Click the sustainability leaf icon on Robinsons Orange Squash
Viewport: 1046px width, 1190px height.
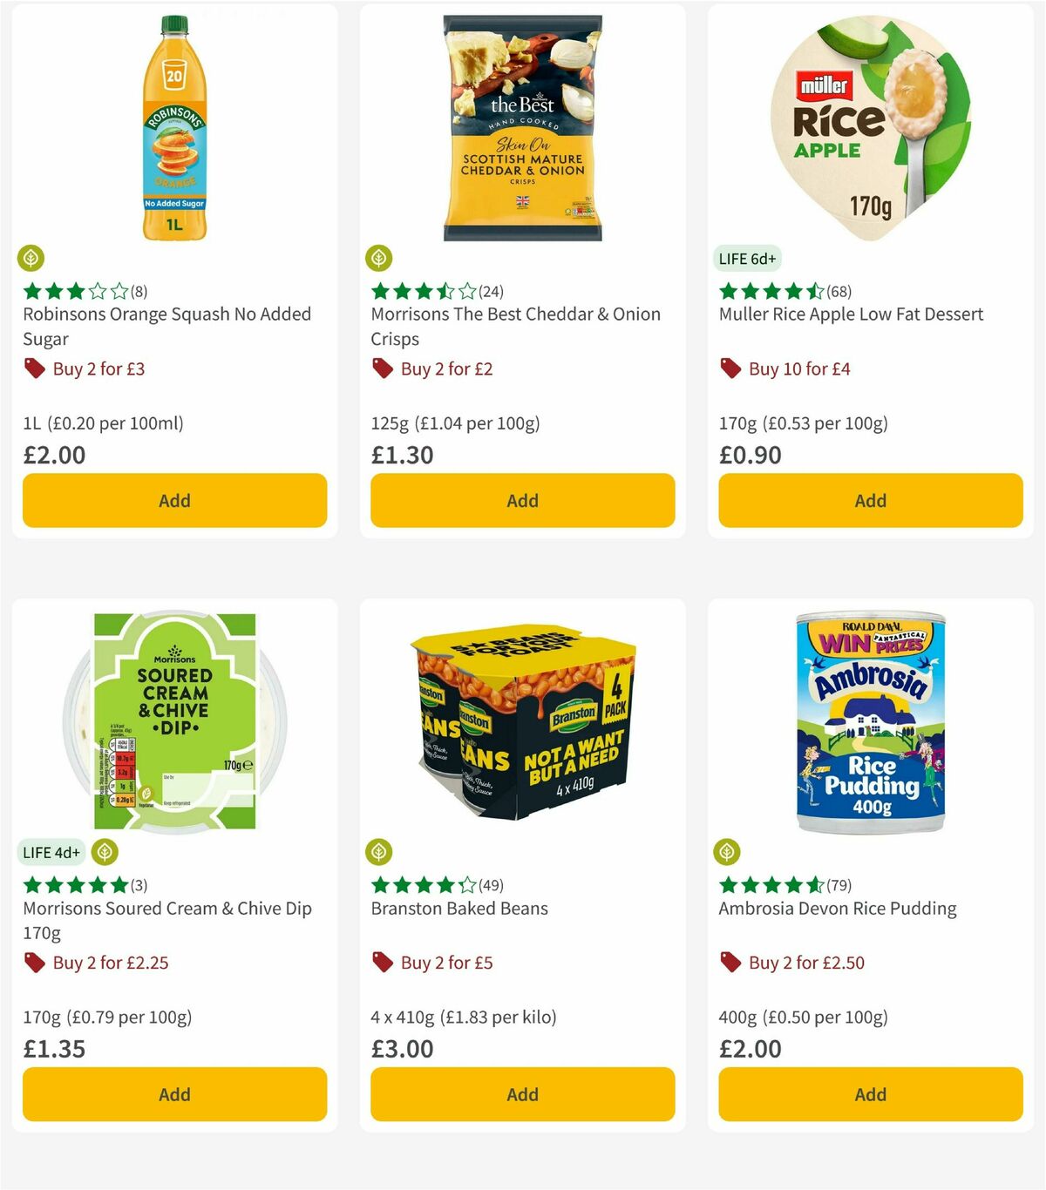[31, 257]
